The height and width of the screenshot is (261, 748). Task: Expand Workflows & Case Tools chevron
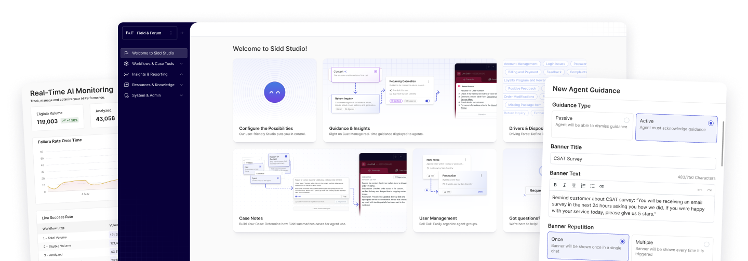tap(181, 64)
